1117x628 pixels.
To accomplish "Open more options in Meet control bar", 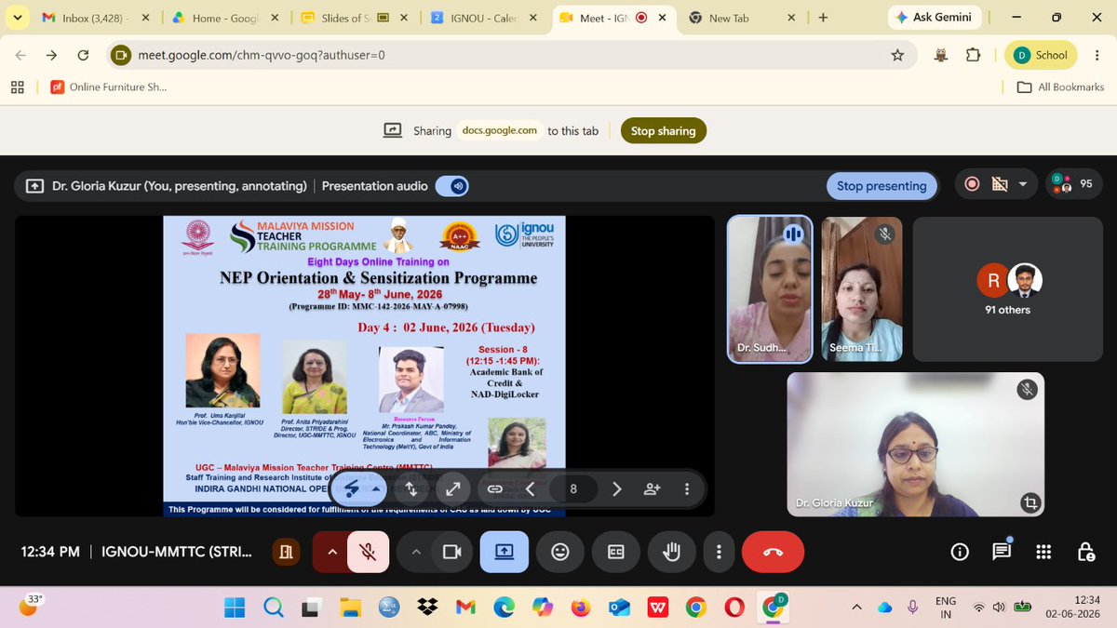I will 719,552.
